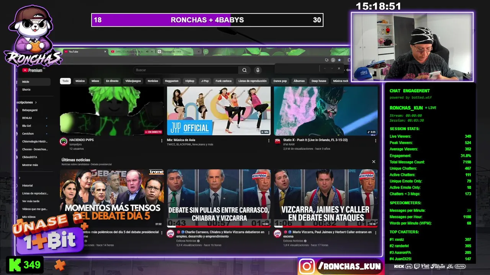This screenshot has width=490, height=275.
Task: Open Momentos más tensos debate thumbnail
Action: click(112, 198)
